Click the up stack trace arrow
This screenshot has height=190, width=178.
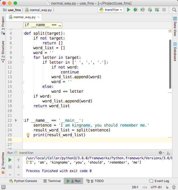18,160
